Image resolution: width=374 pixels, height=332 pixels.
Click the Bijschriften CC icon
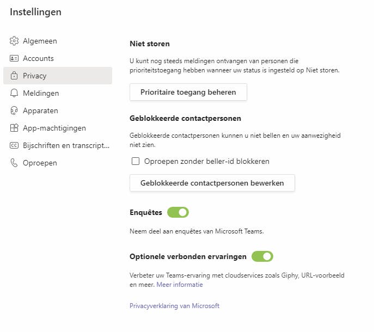pyautogui.click(x=14, y=145)
